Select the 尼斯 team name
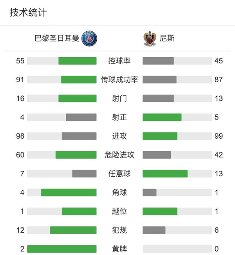The height and width of the screenshot is (255, 235). click(167, 38)
